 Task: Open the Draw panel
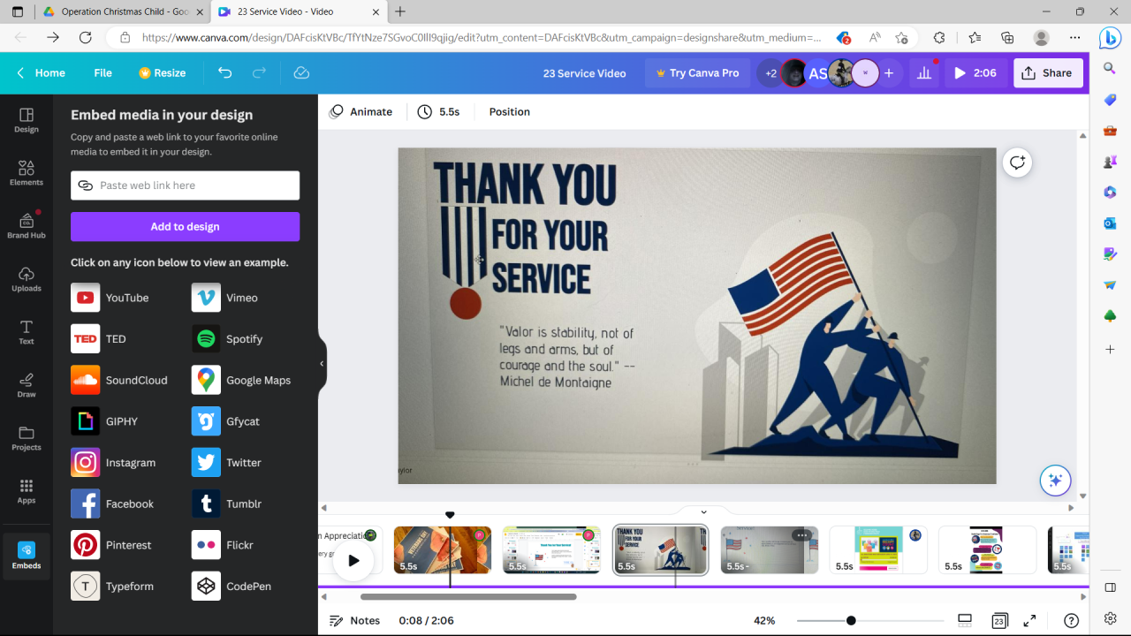click(27, 385)
